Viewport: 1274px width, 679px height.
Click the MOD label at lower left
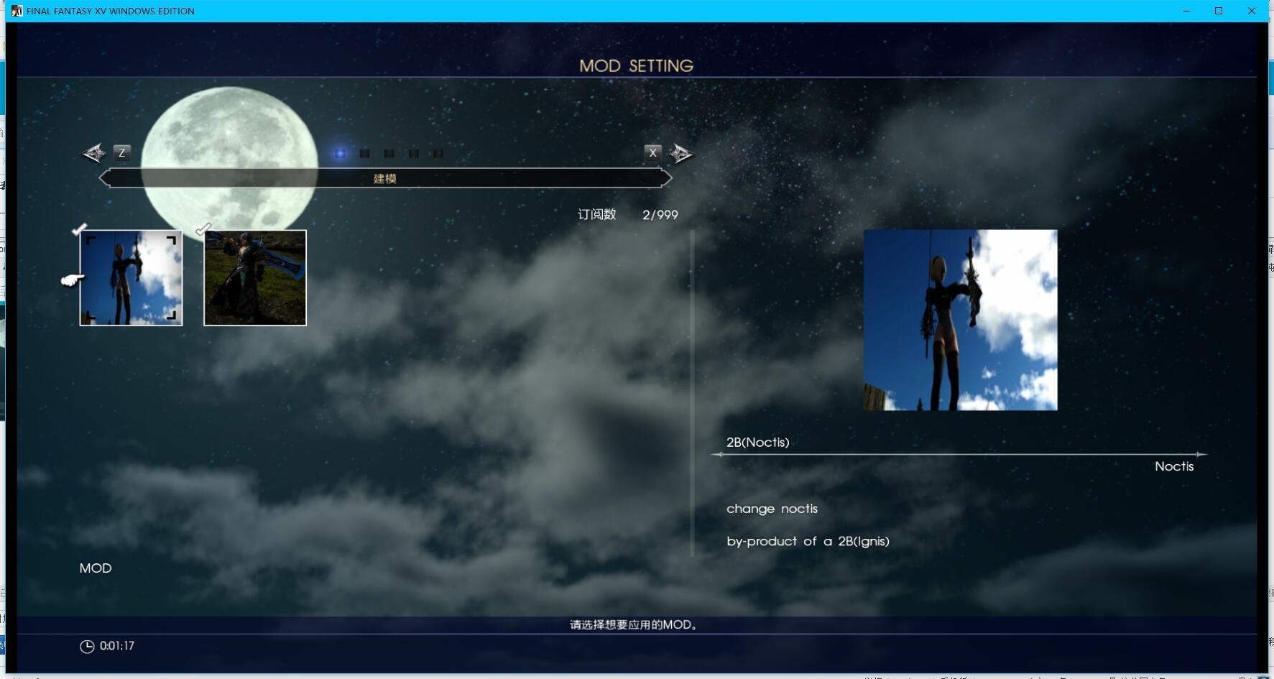tap(96, 568)
